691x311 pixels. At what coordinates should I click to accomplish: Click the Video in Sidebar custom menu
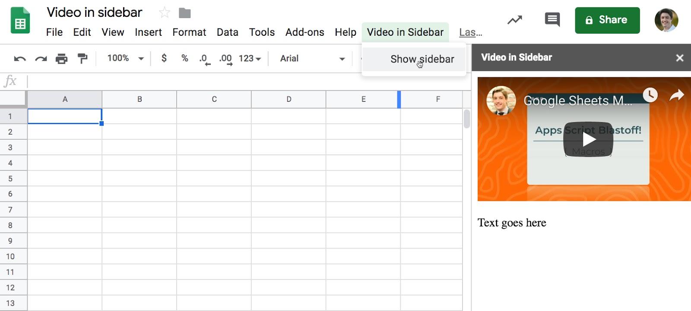coord(405,32)
